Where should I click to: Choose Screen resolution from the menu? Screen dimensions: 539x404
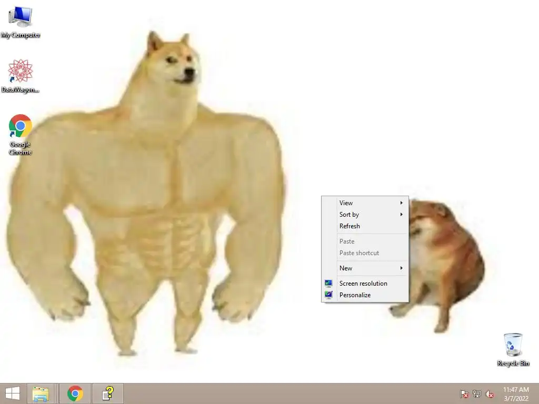tap(365, 284)
